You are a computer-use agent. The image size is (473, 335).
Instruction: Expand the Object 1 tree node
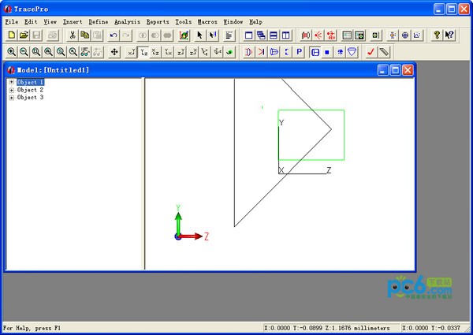click(x=11, y=82)
